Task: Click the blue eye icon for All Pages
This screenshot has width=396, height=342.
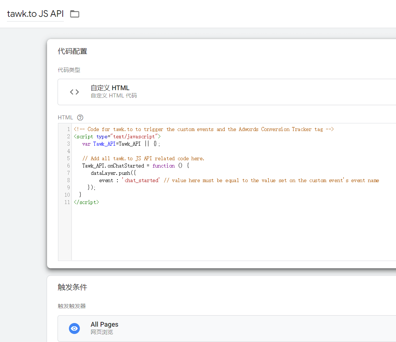Action: [74, 328]
